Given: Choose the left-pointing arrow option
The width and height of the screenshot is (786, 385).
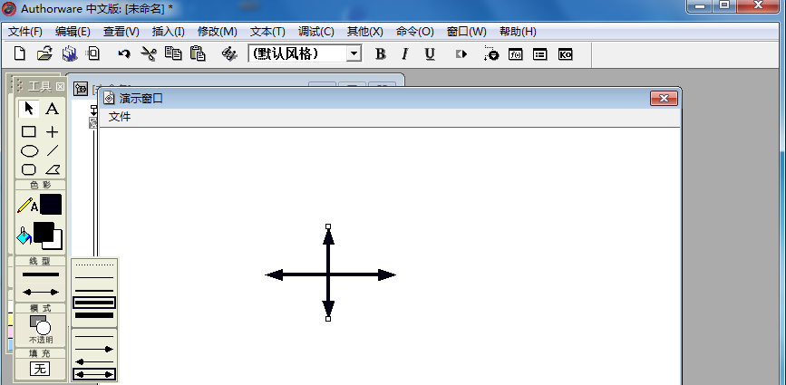Looking at the screenshot, I should point(94,361).
